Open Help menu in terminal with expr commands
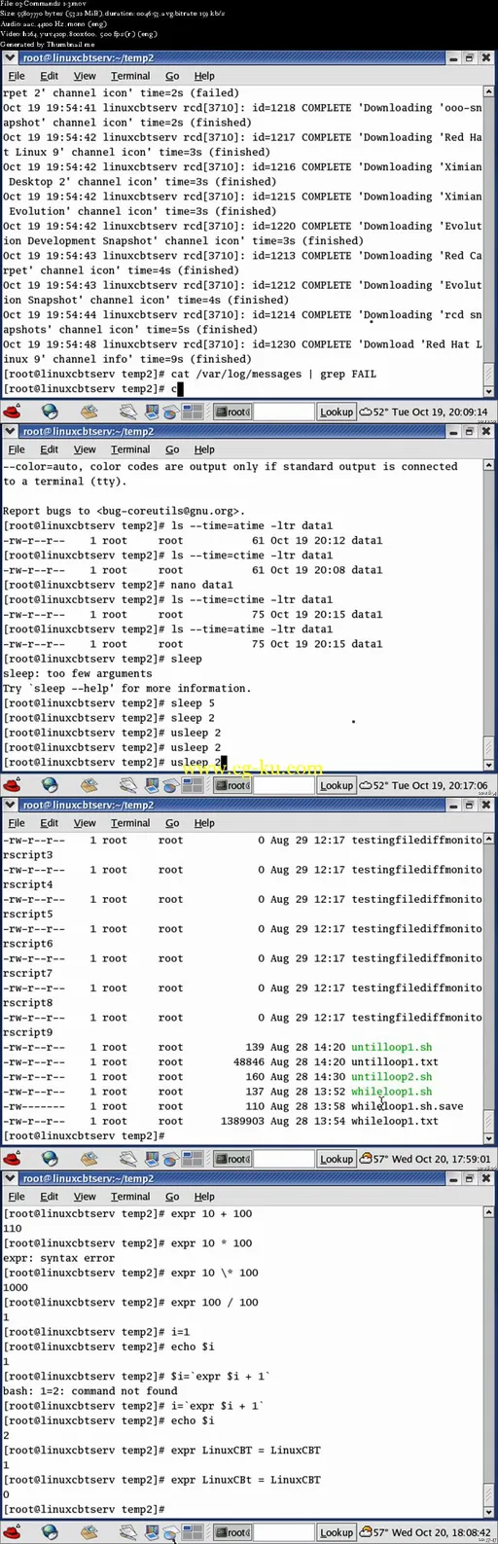 204,1197
